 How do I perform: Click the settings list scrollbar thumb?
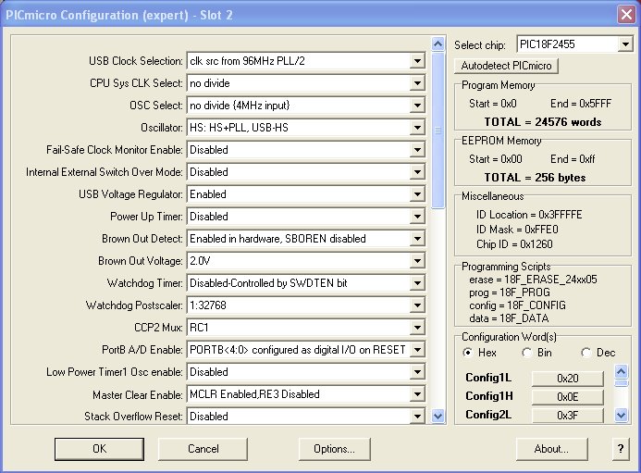tap(438, 131)
